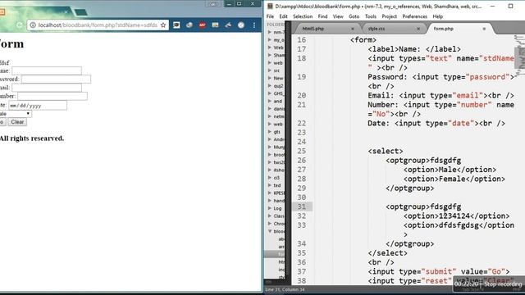Close the style.css tab
525x295 pixels.
coord(418,29)
